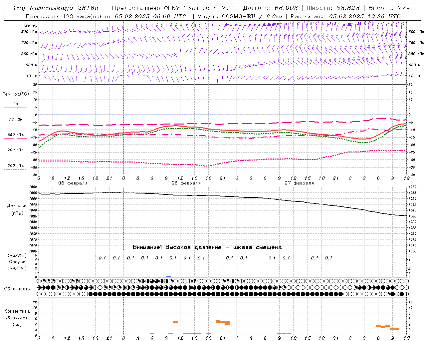Click the diamond wind symbol in the 10 м row
This screenshot has height=341, width=426.
click(x=128, y=76)
